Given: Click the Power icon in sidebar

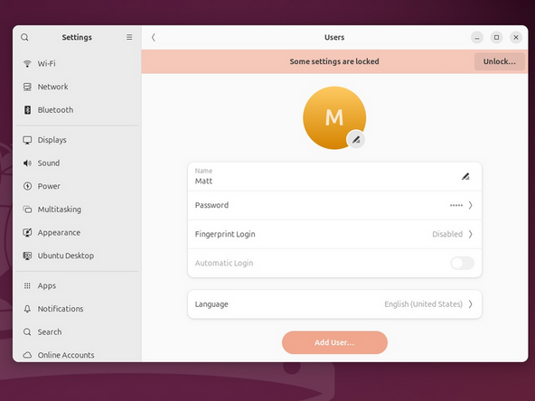Looking at the screenshot, I should (27, 186).
